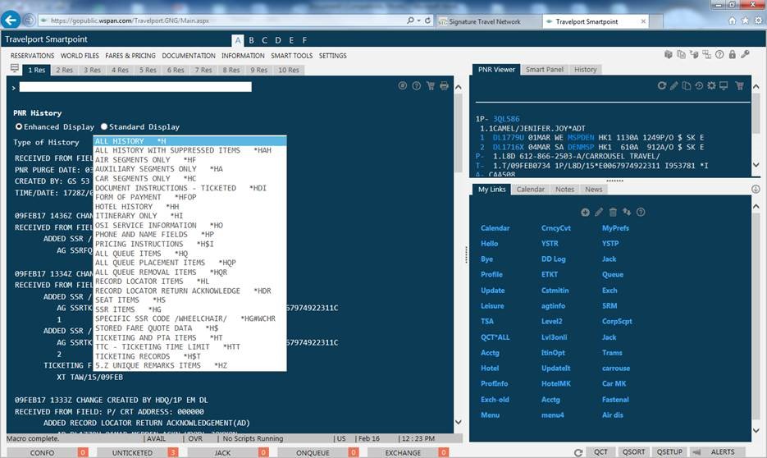Choose ALL QUEUE ITEMS *HQ option
The height and width of the screenshot is (458, 767).
pyautogui.click(x=189, y=254)
